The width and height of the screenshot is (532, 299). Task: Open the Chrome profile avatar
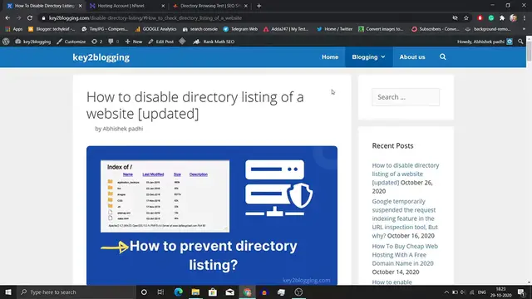pyautogui.click(x=514, y=18)
